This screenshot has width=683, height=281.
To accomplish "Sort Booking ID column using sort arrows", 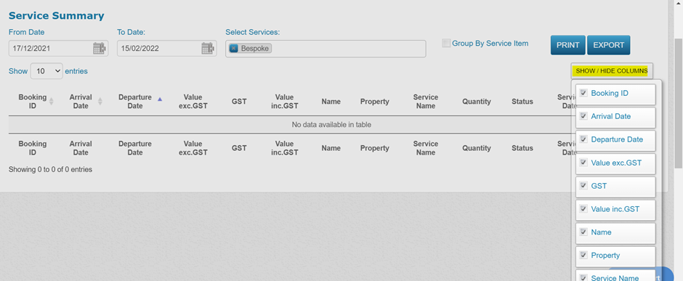I will coord(52,102).
